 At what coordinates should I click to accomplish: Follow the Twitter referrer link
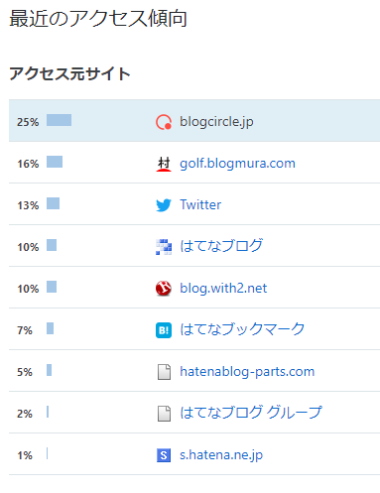[x=200, y=205]
